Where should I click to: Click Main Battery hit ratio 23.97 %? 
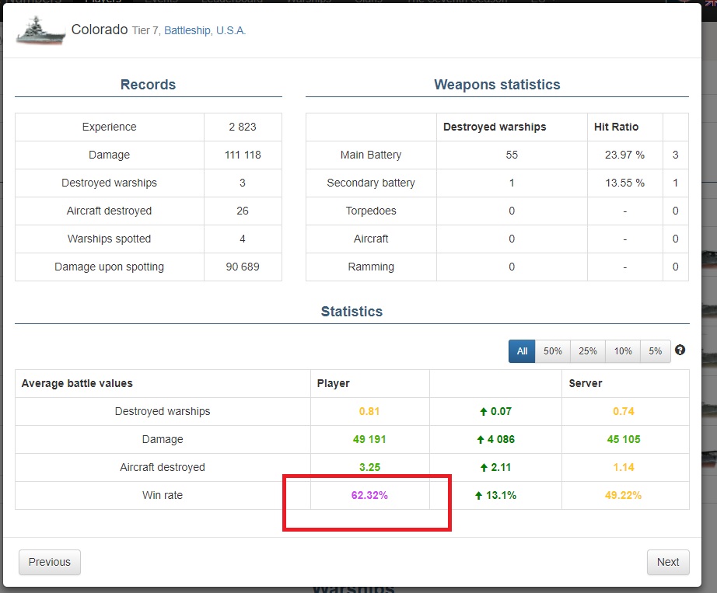click(624, 155)
